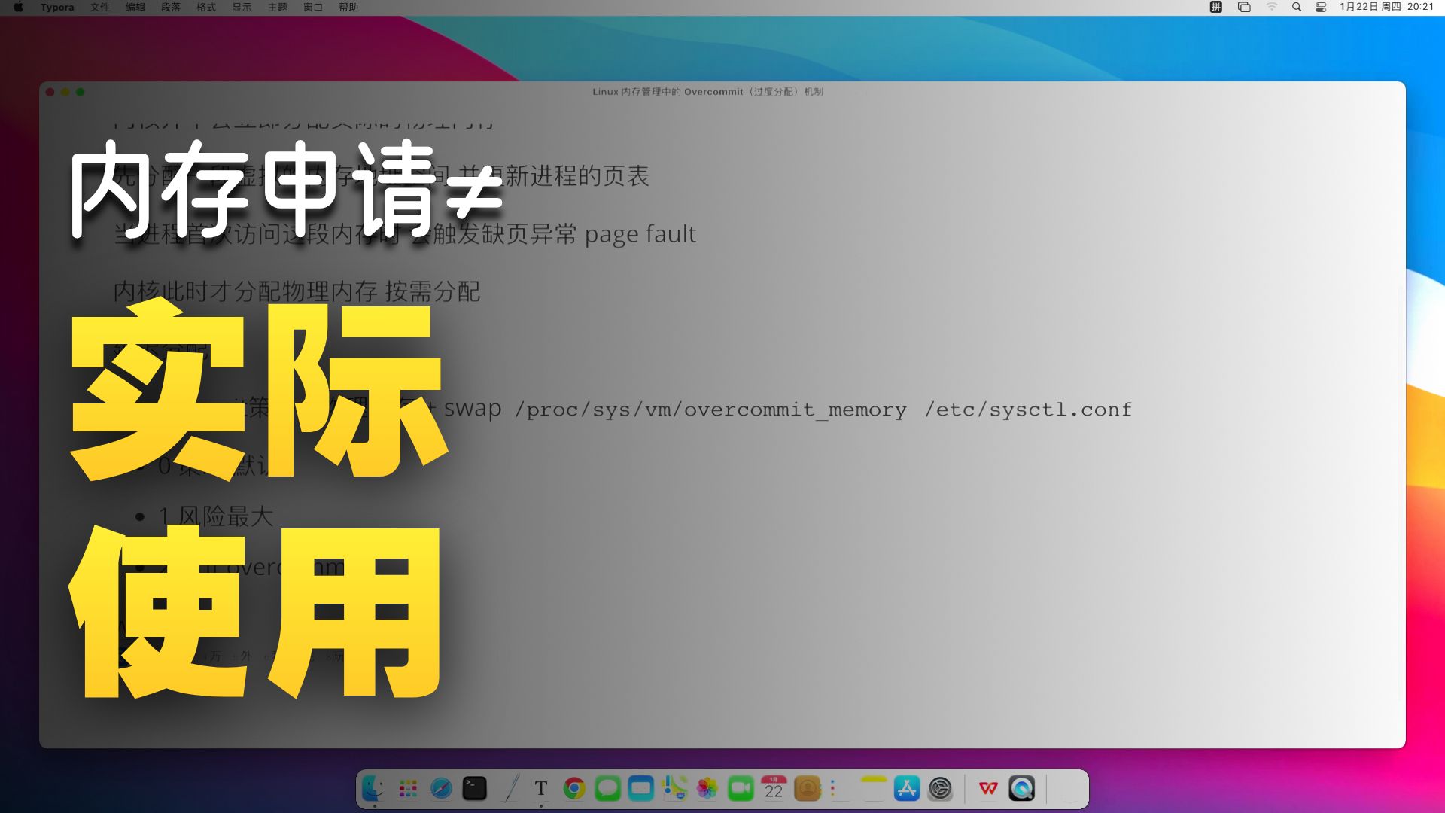Viewport: 1445px width, 813px height.
Task: Open the Photos app icon
Action: point(707,788)
